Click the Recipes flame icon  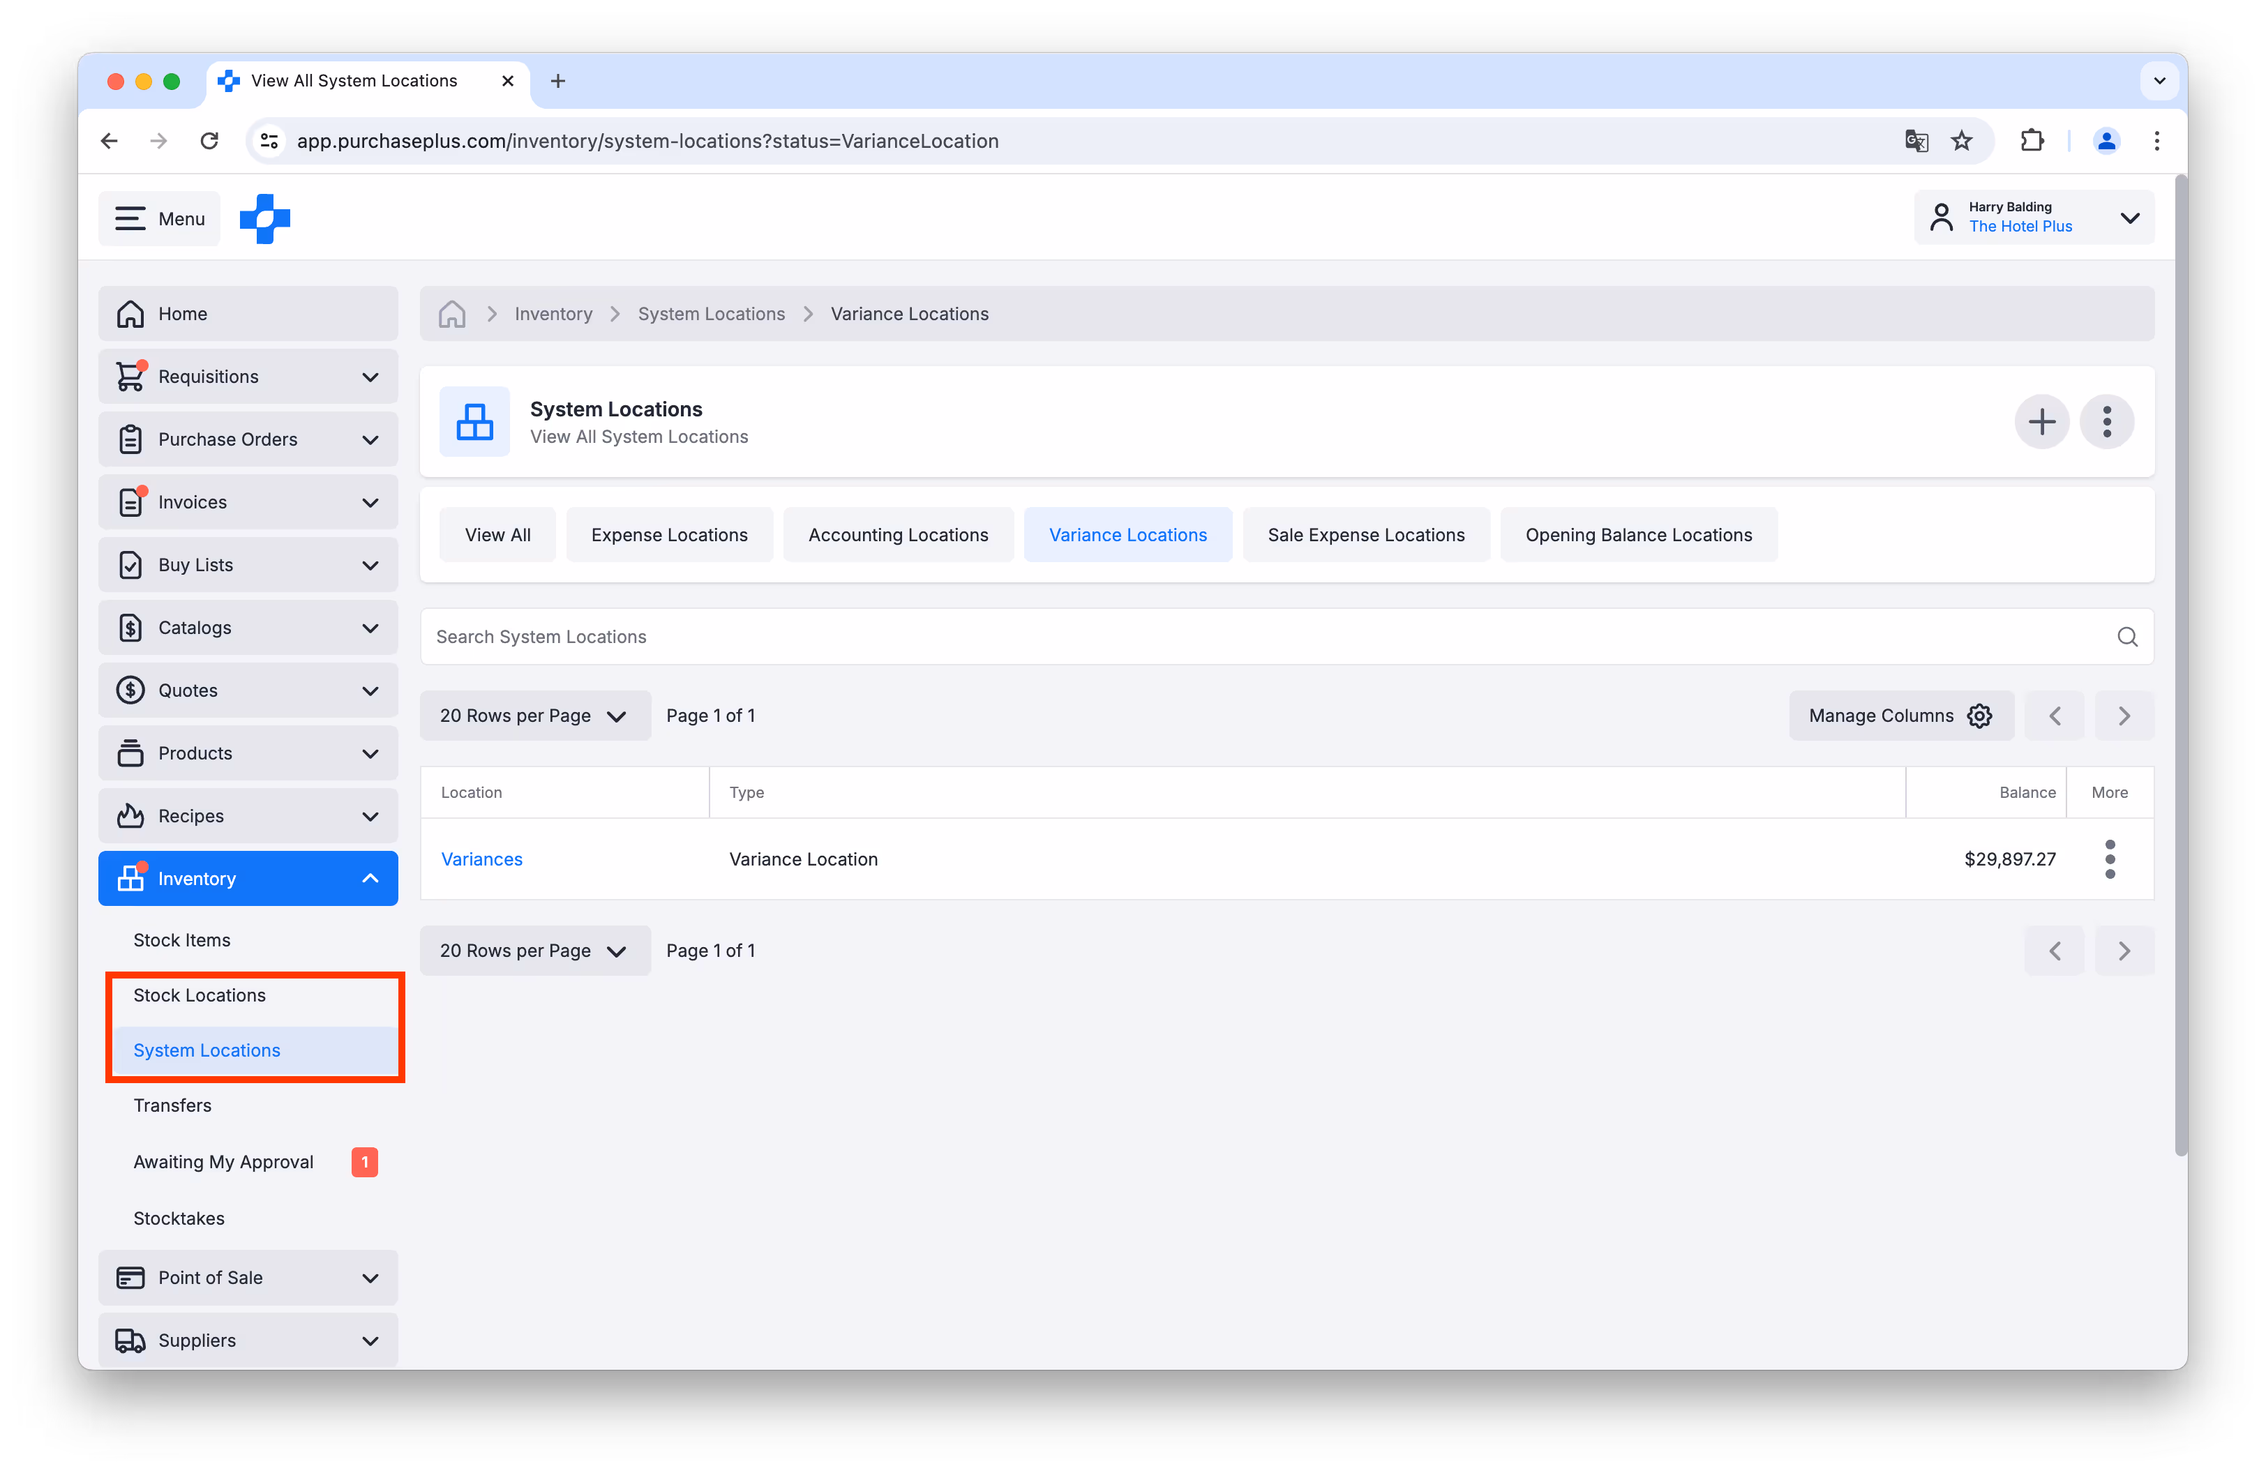[131, 815]
